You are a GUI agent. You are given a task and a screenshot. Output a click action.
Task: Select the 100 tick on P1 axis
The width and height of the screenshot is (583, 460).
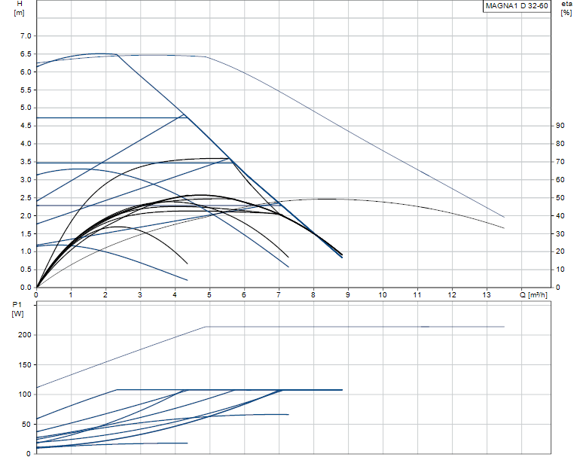[24, 395]
